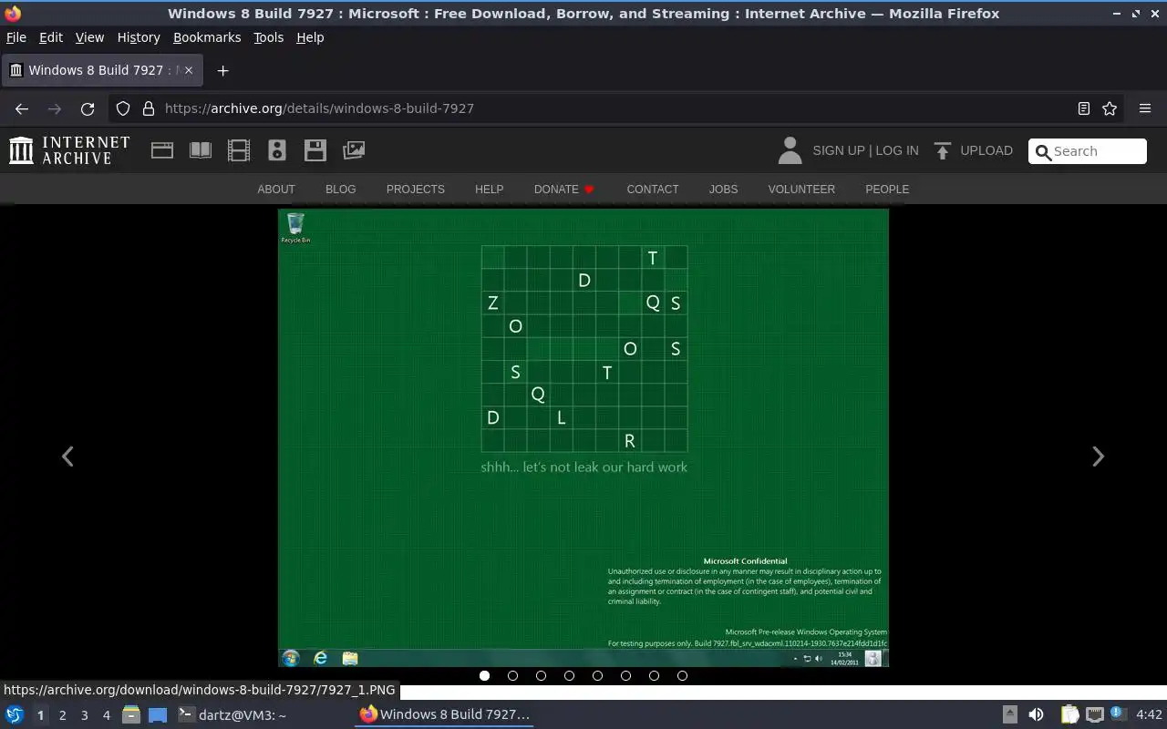
Task: Open the JOBS link
Action: 723,189
